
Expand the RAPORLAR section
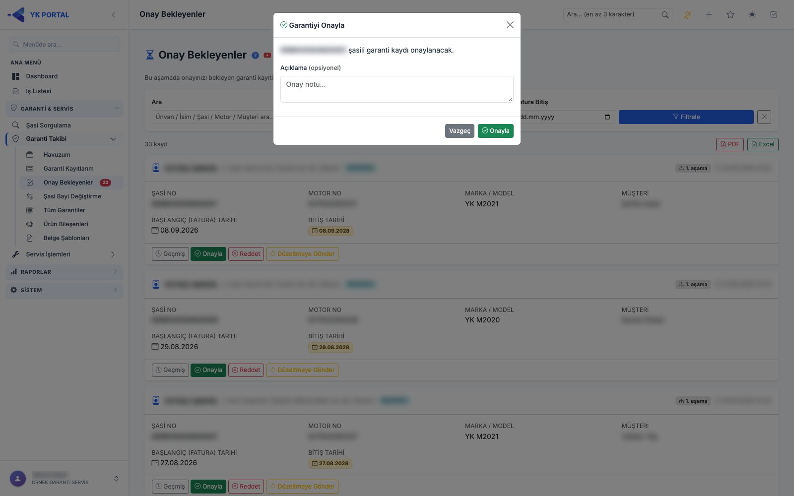pyautogui.click(x=65, y=272)
